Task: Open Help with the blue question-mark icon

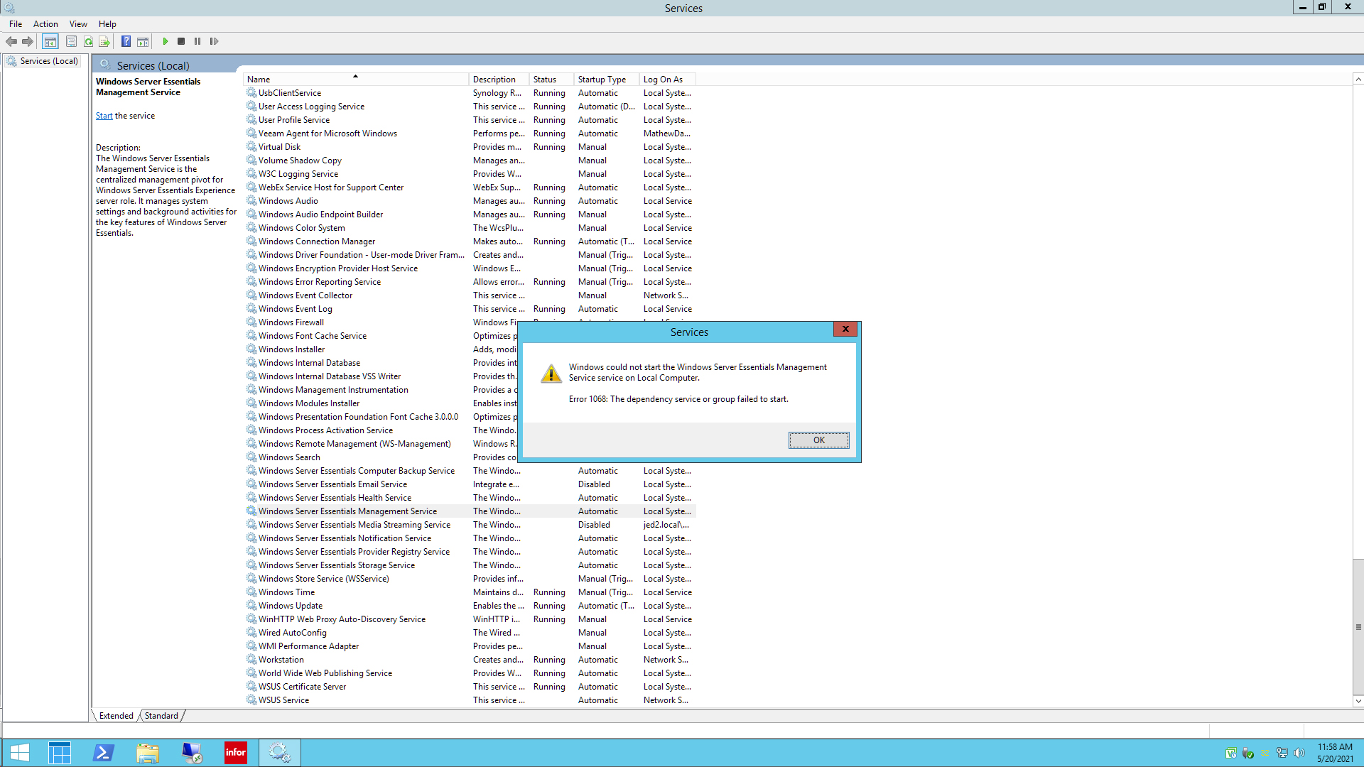Action: click(126, 41)
